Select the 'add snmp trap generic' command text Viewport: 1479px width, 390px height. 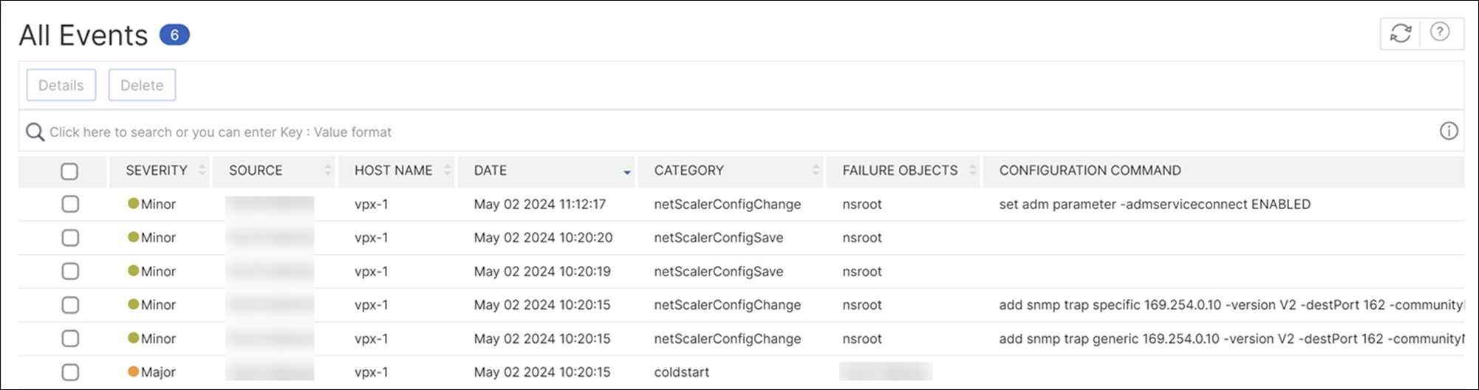click(1231, 339)
